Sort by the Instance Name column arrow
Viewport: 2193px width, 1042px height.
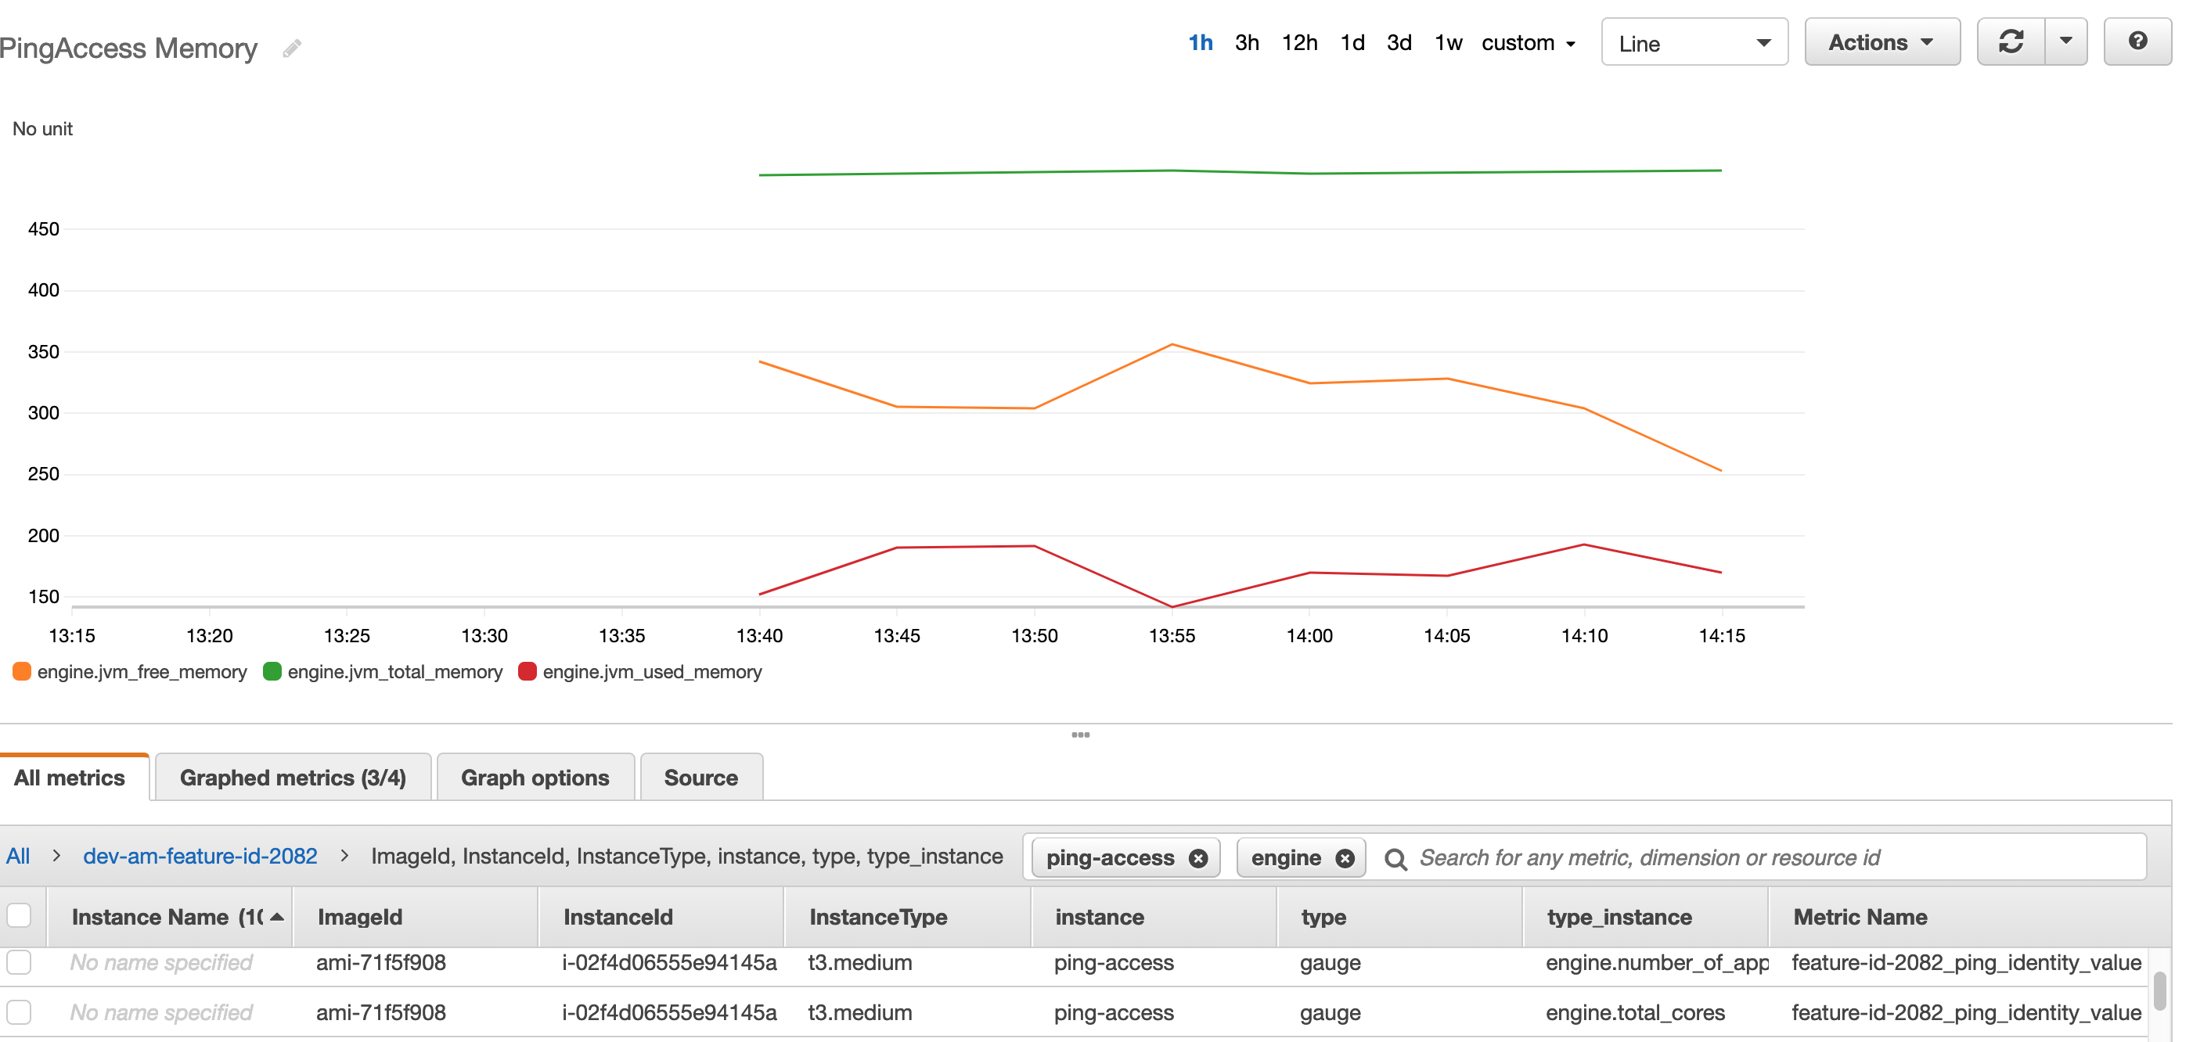(277, 917)
